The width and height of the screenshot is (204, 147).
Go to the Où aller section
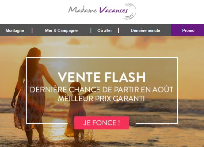pos(105,30)
